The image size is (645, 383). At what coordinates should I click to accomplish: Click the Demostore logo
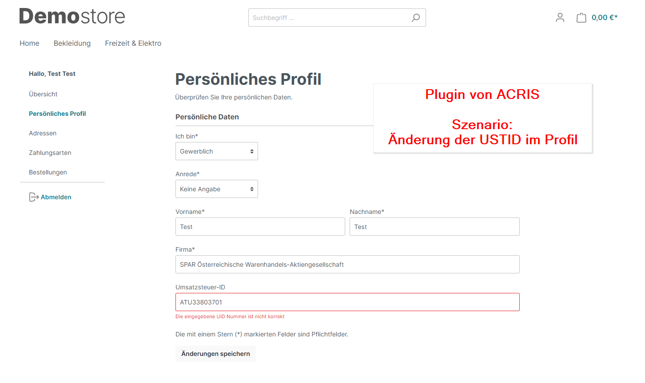click(72, 16)
